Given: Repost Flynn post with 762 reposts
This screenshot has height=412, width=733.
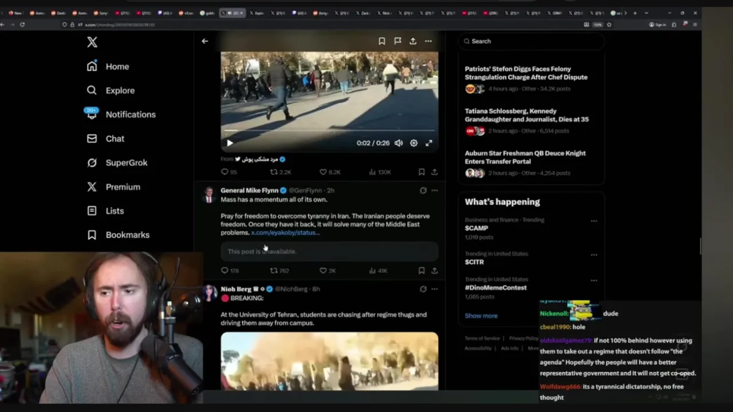Looking at the screenshot, I should click(x=279, y=271).
